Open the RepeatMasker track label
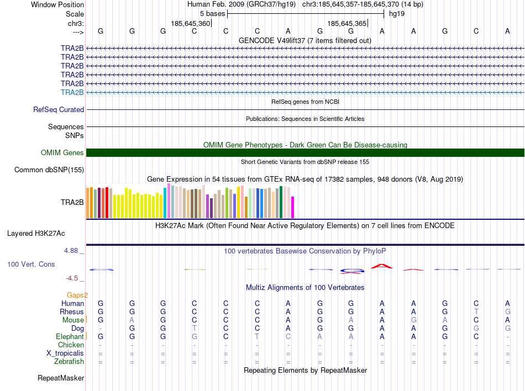 61,378
